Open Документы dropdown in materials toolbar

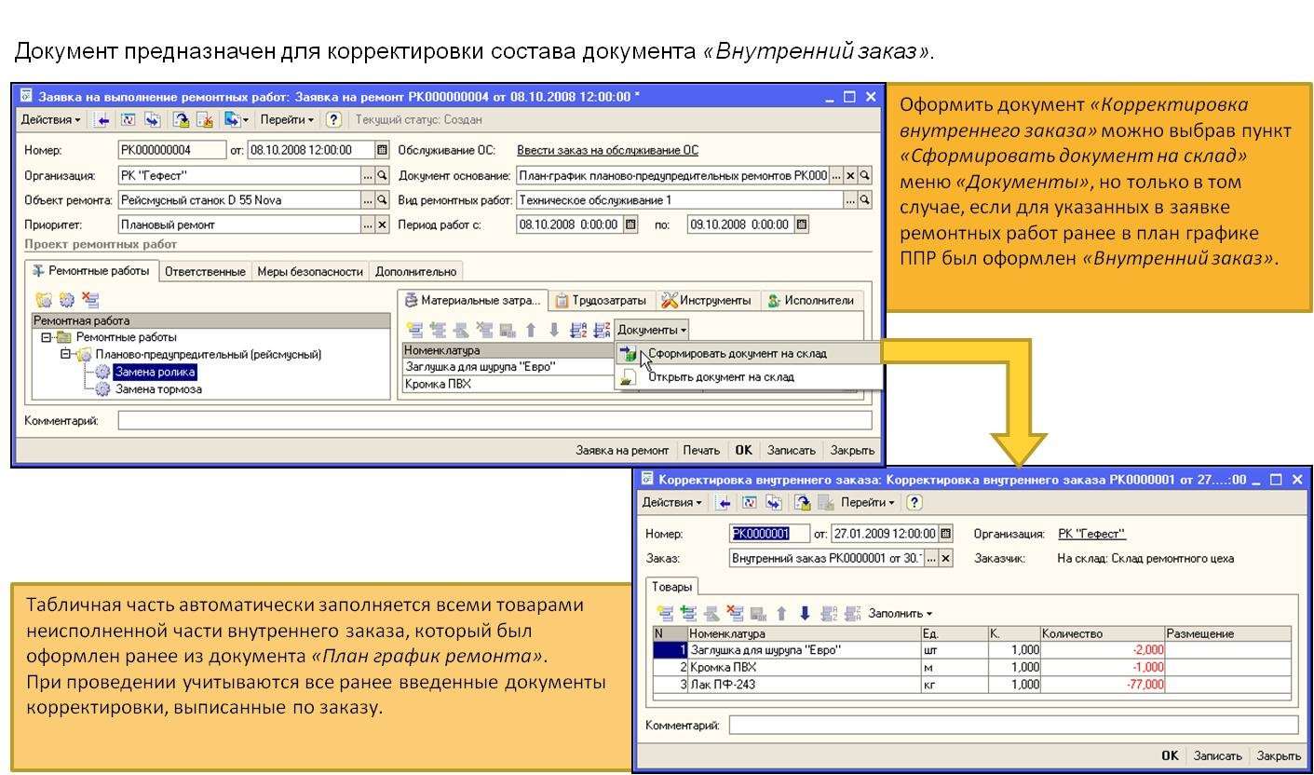tap(652, 330)
